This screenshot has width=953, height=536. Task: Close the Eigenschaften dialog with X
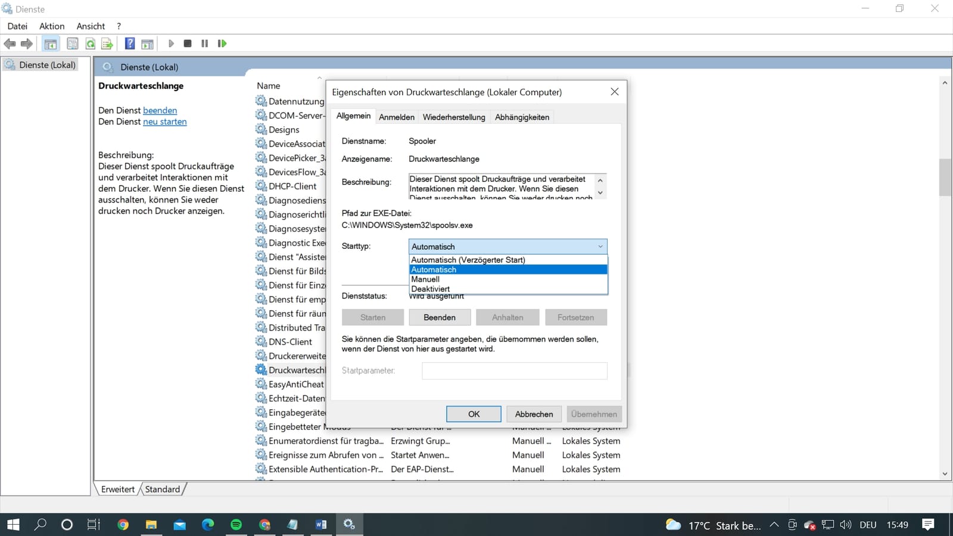pyautogui.click(x=615, y=92)
